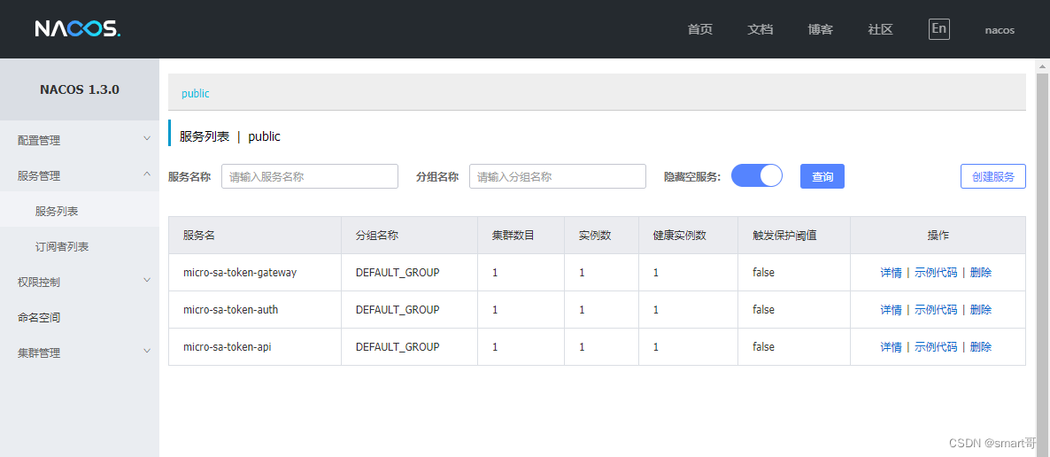Focus the 服务名称 input field
This screenshot has width=1050, height=457.
(x=310, y=176)
